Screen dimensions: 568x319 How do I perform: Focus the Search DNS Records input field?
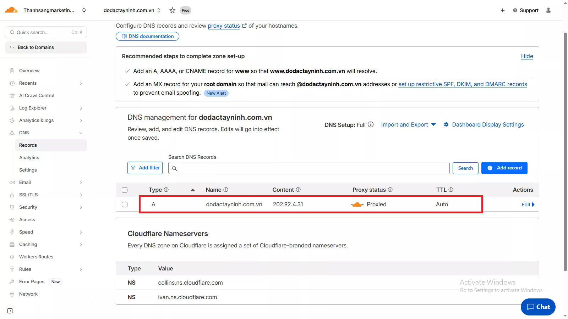[312, 168]
